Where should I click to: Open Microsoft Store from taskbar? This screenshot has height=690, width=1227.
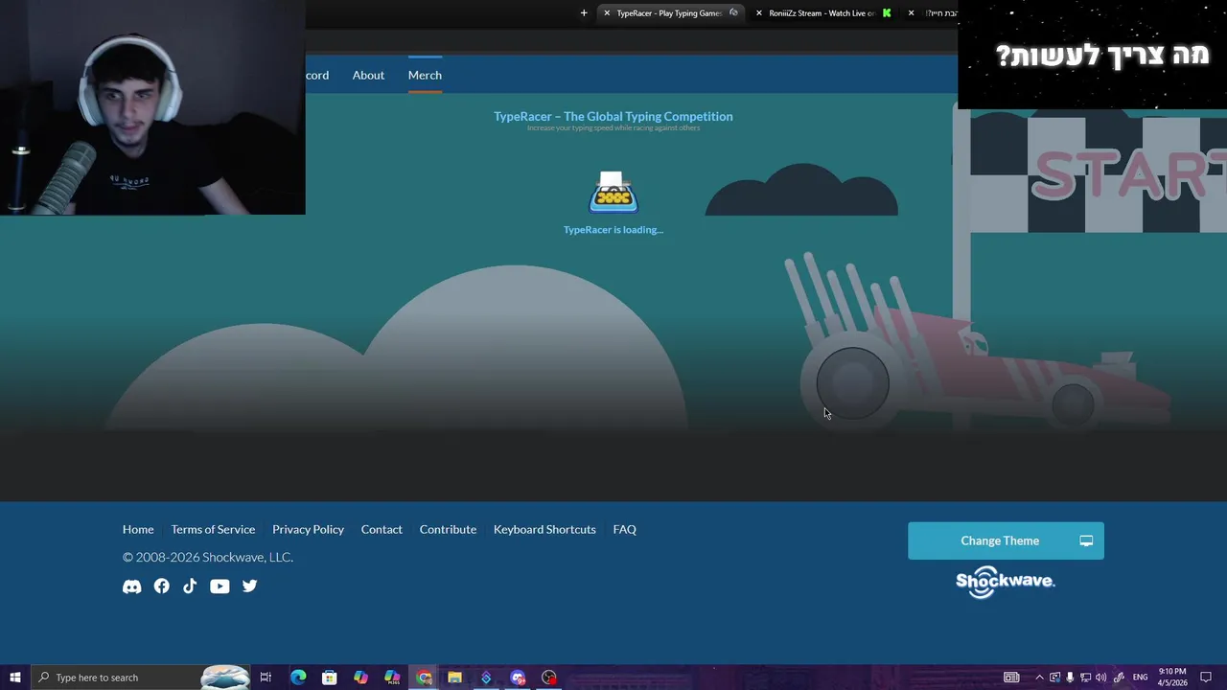[329, 678]
